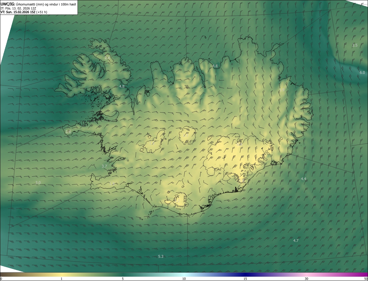
Task: Click the light pink color bar segment above 30
Action: pos(306,275)
